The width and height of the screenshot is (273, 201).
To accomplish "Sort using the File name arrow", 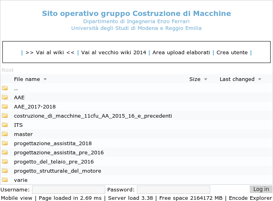I will click(x=45, y=79).
